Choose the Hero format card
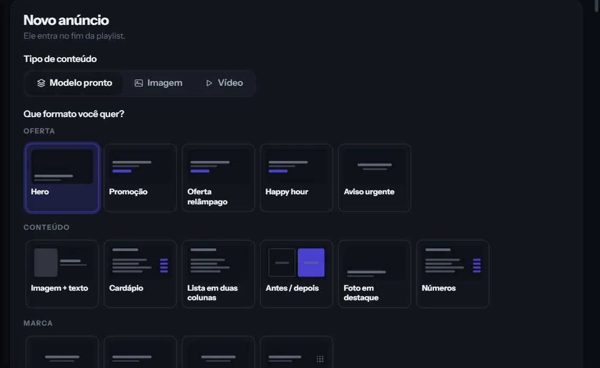The height and width of the screenshot is (368, 600). tap(62, 178)
